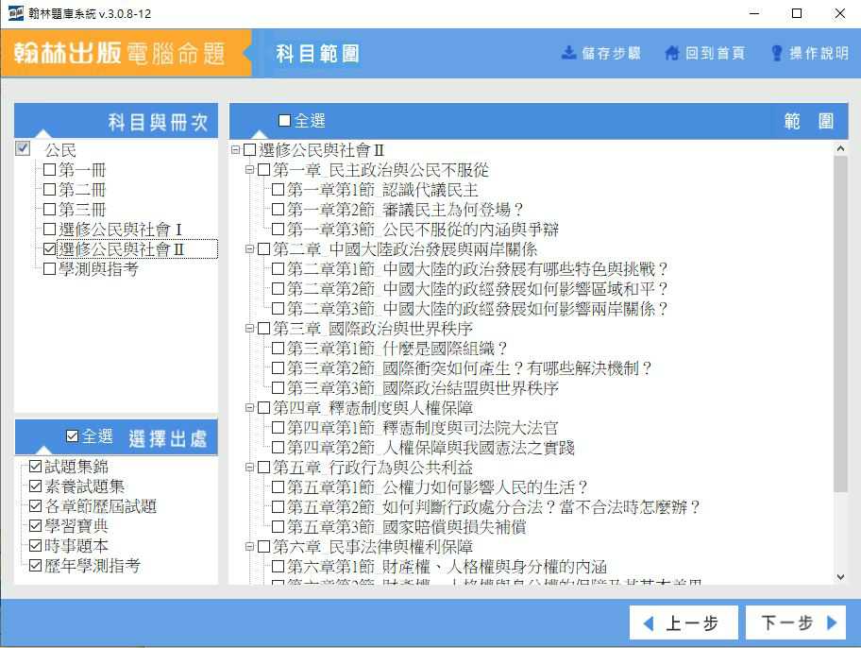The width and height of the screenshot is (861, 648).
Task: Check 第三章 國際政治與世界秩序 checkbox
Action: (x=263, y=328)
